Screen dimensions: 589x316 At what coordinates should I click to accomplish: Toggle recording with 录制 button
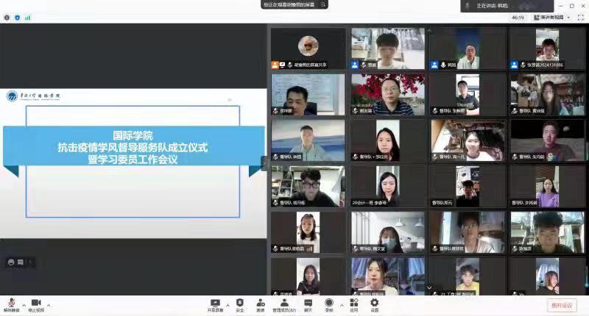[328, 303]
